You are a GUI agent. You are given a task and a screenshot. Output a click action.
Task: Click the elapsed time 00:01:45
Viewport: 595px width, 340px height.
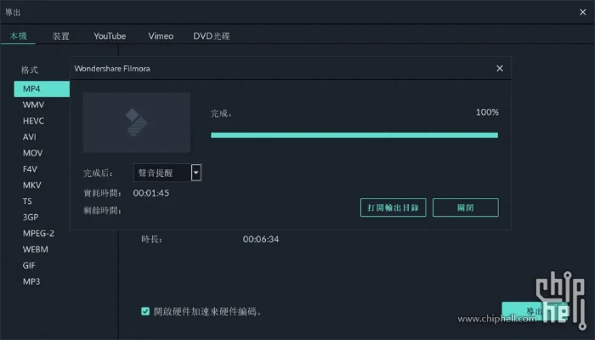click(151, 193)
